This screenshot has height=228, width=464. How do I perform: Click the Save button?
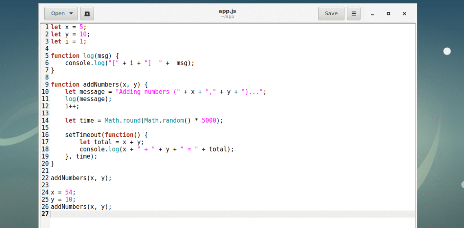tap(331, 13)
